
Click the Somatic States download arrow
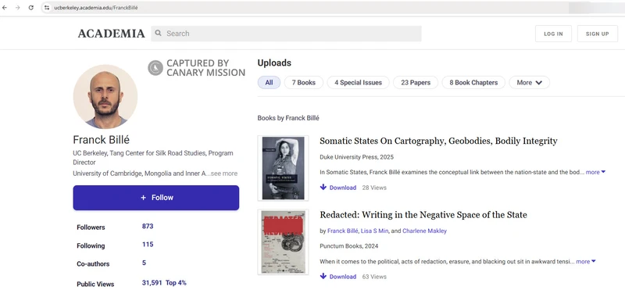point(323,187)
